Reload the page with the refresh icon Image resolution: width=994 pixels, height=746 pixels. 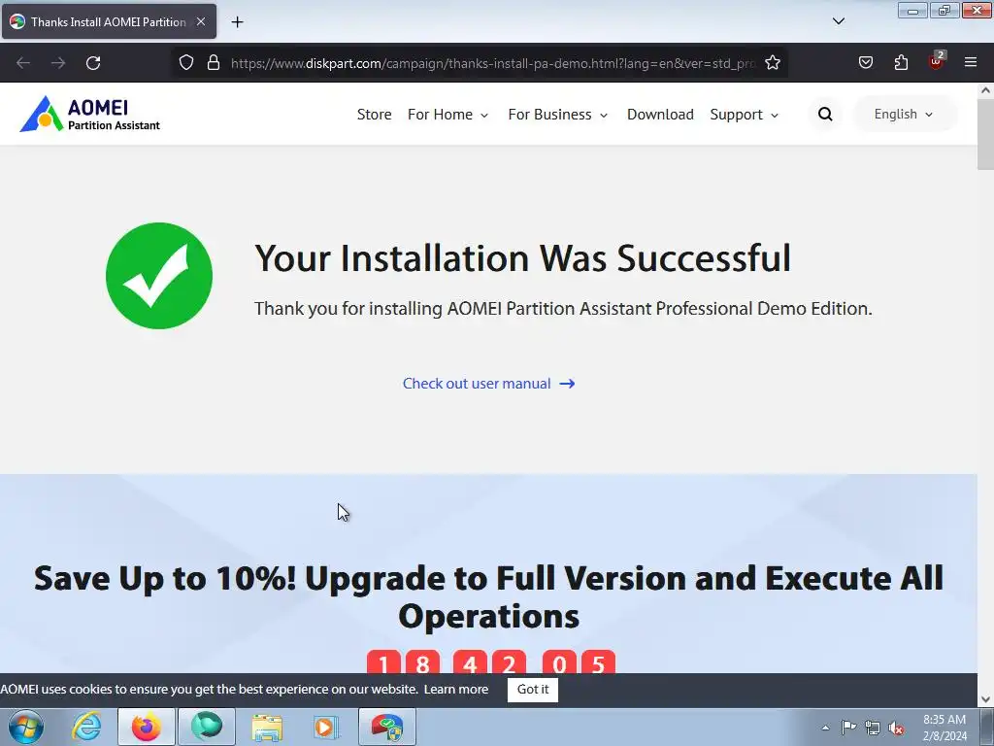tap(93, 63)
